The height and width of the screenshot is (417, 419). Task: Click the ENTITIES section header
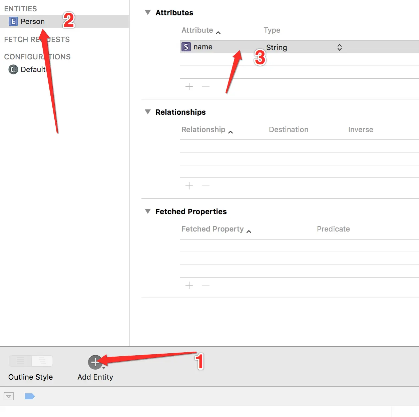[20, 9]
